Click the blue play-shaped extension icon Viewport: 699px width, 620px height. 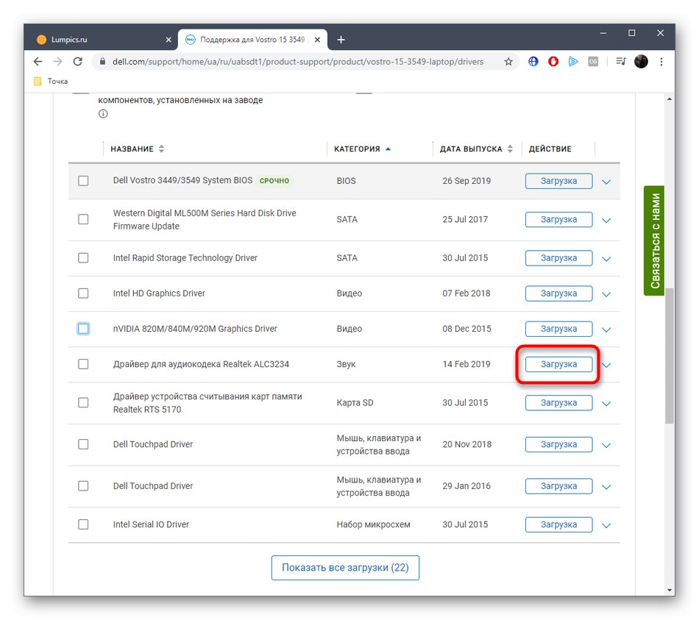point(573,62)
